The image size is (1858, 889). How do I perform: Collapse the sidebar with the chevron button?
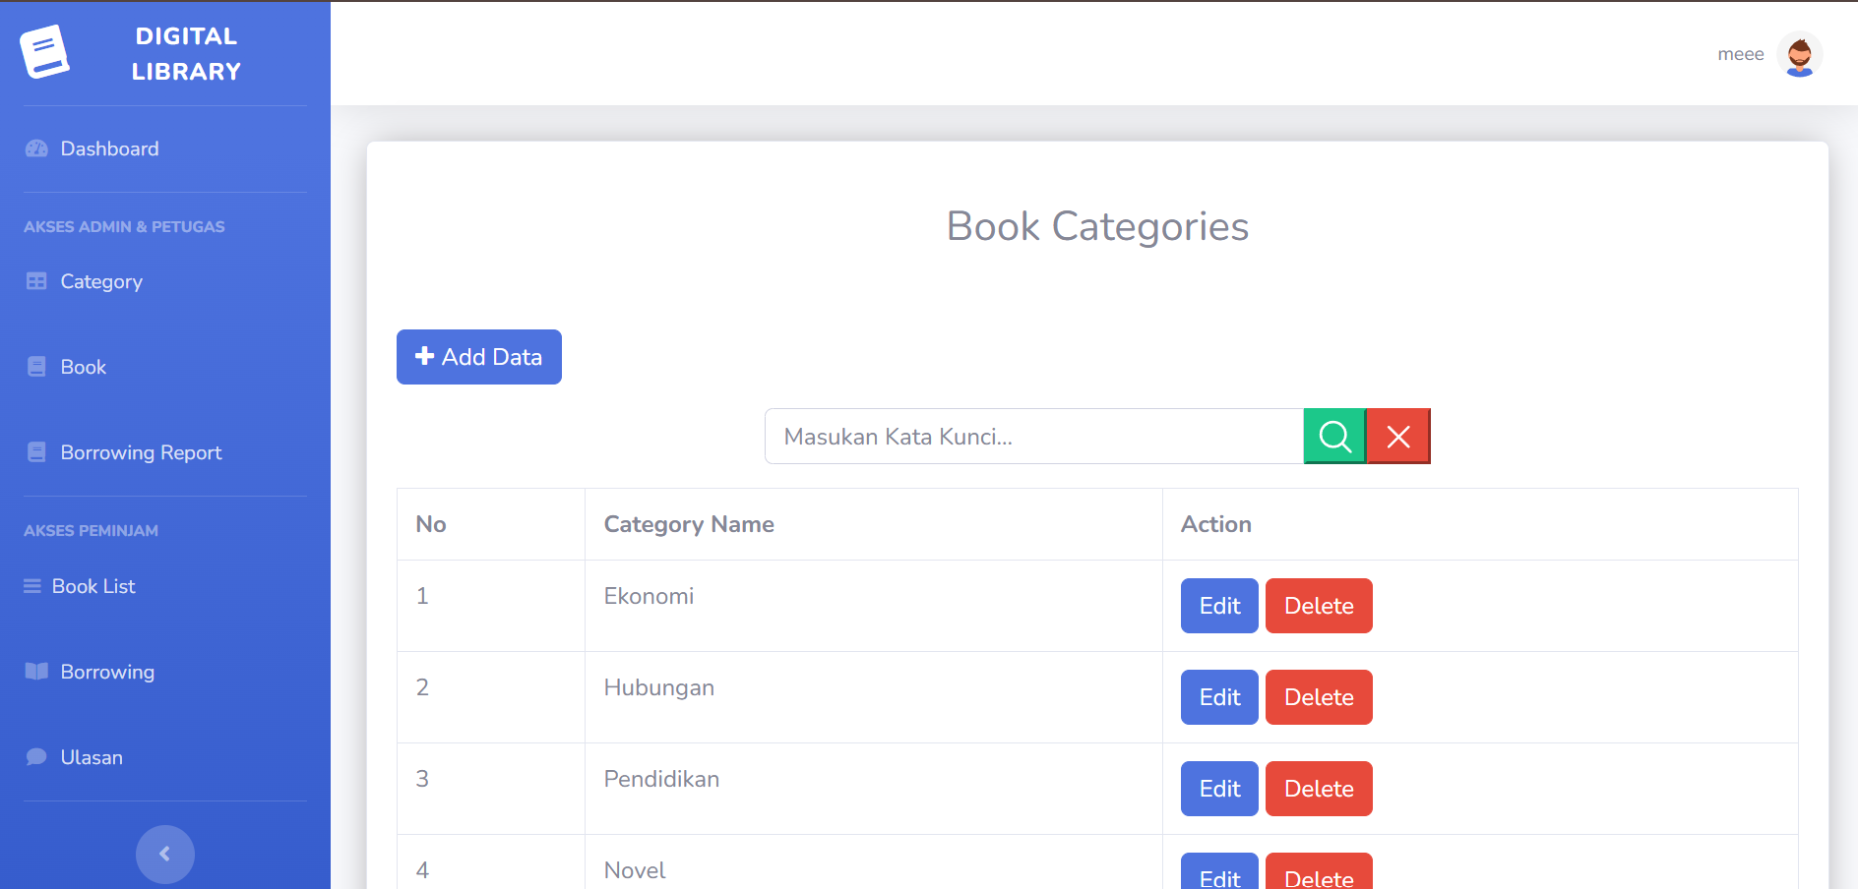165,854
